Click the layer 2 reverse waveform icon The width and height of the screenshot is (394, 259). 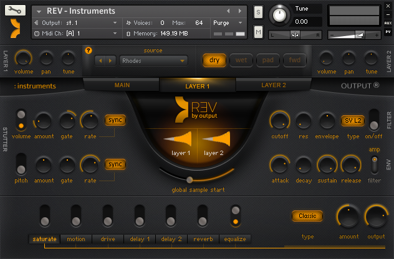(x=216, y=139)
